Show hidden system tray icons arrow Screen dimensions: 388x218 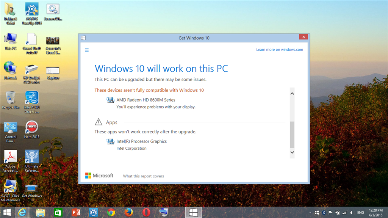click(x=310, y=213)
